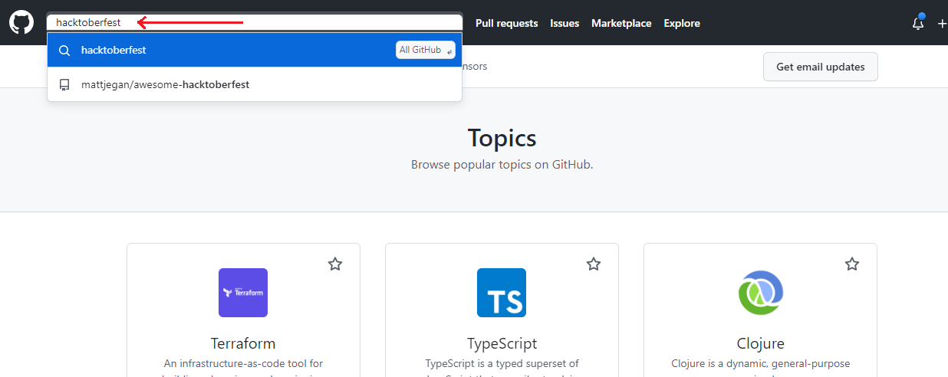
Task: Click the Terraform logo thumbnail
Action: 243,293
